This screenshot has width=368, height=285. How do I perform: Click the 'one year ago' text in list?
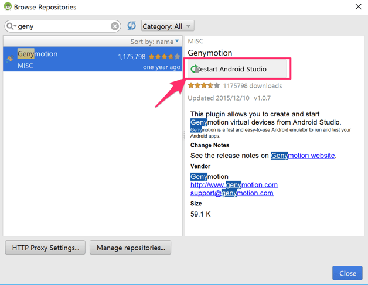tap(162, 67)
